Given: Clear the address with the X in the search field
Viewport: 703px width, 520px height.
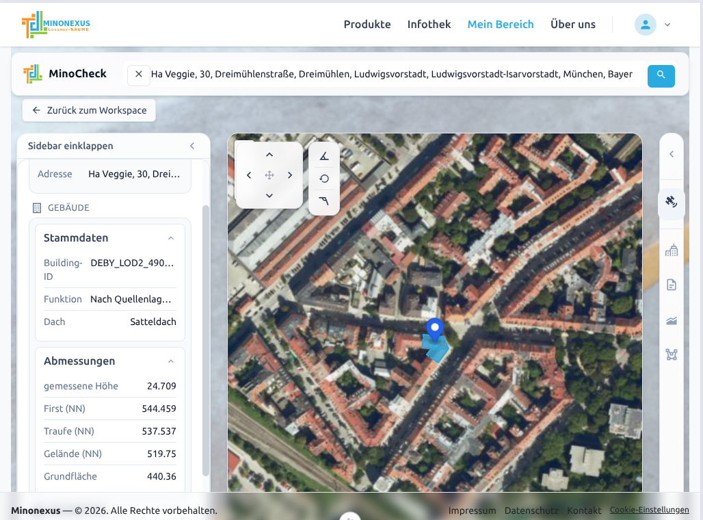Looking at the screenshot, I should tap(139, 75).
